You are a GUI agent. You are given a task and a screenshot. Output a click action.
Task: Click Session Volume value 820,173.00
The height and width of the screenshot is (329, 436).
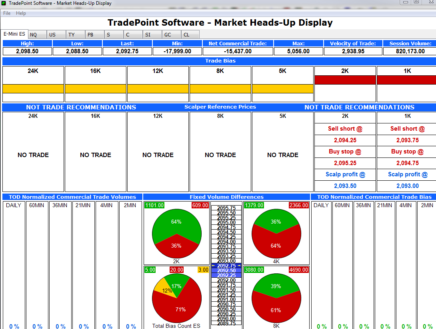tap(410, 51)
